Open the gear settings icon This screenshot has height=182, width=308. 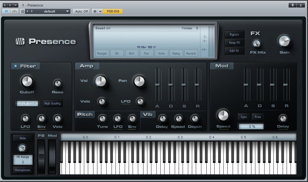click(x=95, y=11)
